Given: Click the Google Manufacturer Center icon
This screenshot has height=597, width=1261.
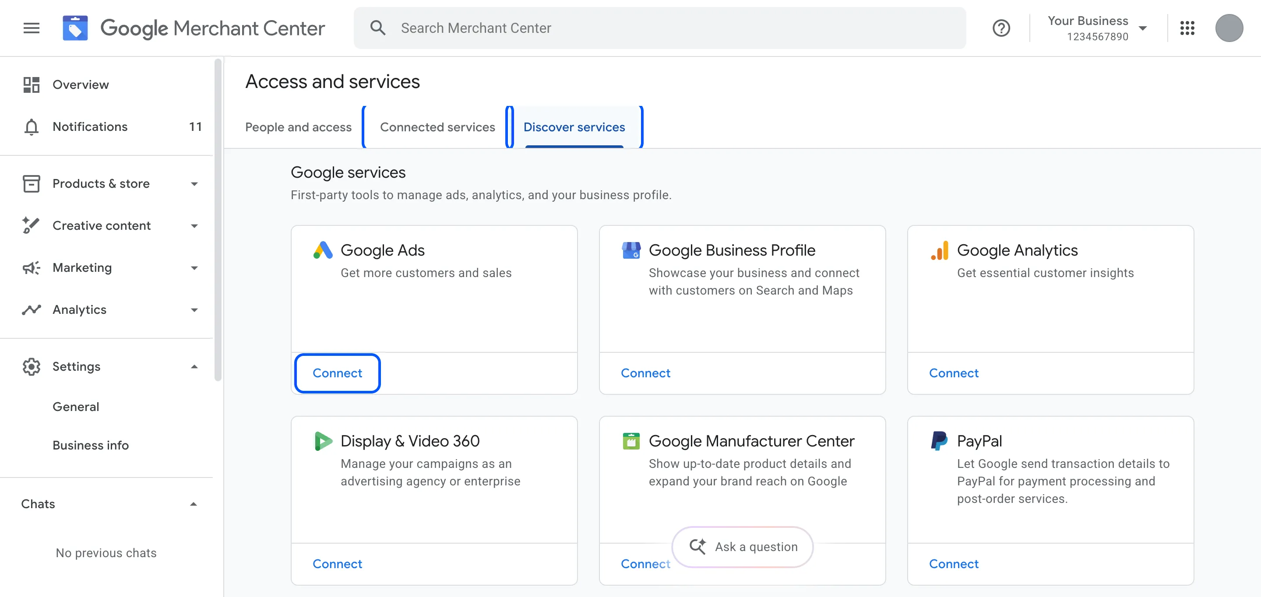Looking at the screenshot, I should pos(631,441).
